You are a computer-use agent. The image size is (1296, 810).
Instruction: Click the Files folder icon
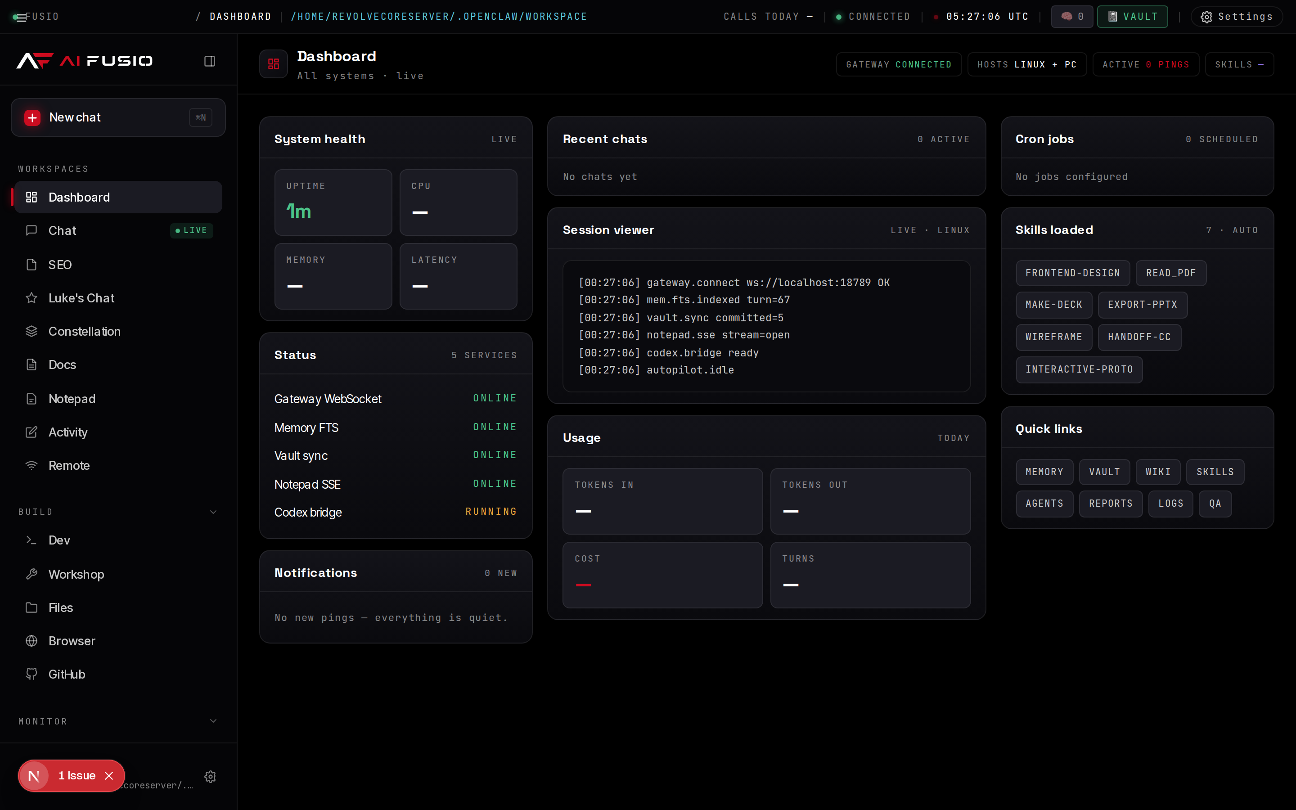click(31, 607)
